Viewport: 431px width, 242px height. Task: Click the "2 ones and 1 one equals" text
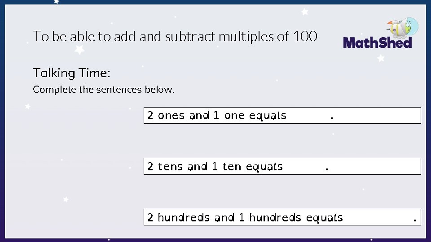(x=216, y=116)
